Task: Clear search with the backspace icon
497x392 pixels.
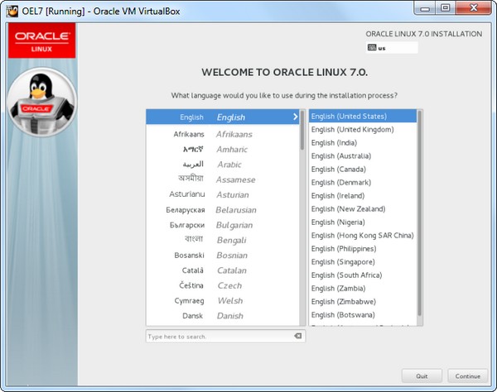Action: [x=297, y=337]
